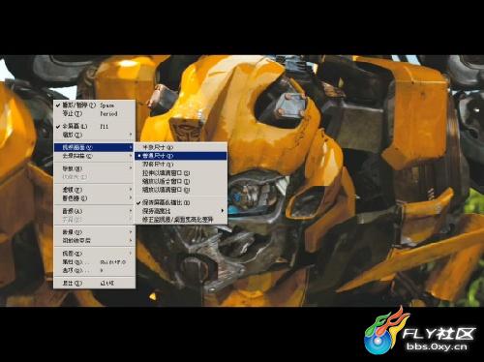Uncheck full screen item with F11 shortcut
The height and width of the screenshot is (362, 484).
pos(94,126)
